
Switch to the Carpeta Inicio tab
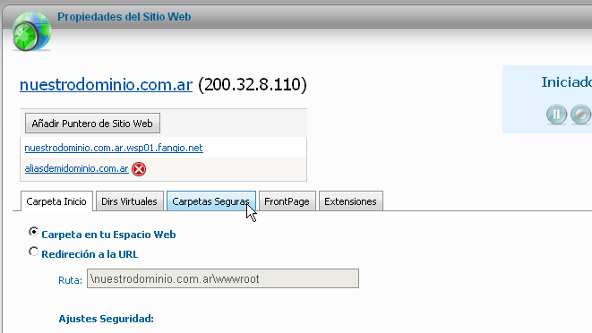[56, 201]
